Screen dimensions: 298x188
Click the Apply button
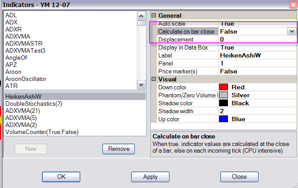(x=150, y=176)
